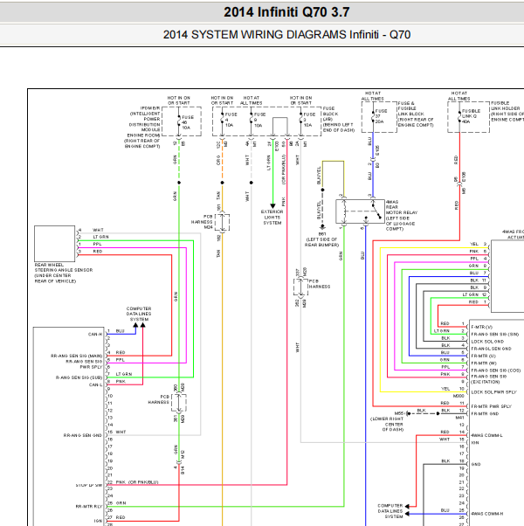Click the "4WAS COMM-H" terminal label
This screenshot has width=524, height=526.
click(487, 514)
